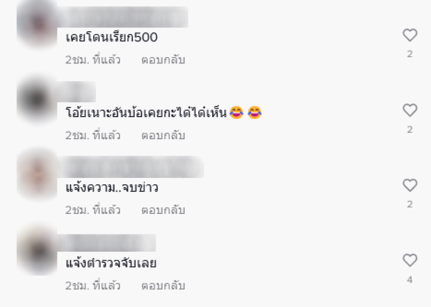
Task: Open short blurred username above emoji comment
Action: click(x=77, y=91)
